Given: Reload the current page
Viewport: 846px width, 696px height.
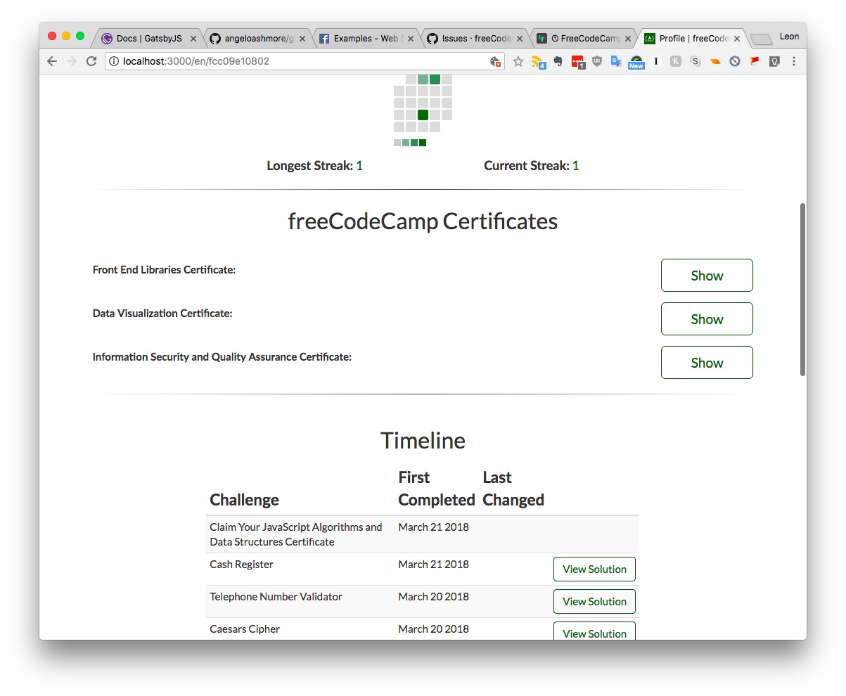Looking at the screenshot, I should (x=91, y=61).
